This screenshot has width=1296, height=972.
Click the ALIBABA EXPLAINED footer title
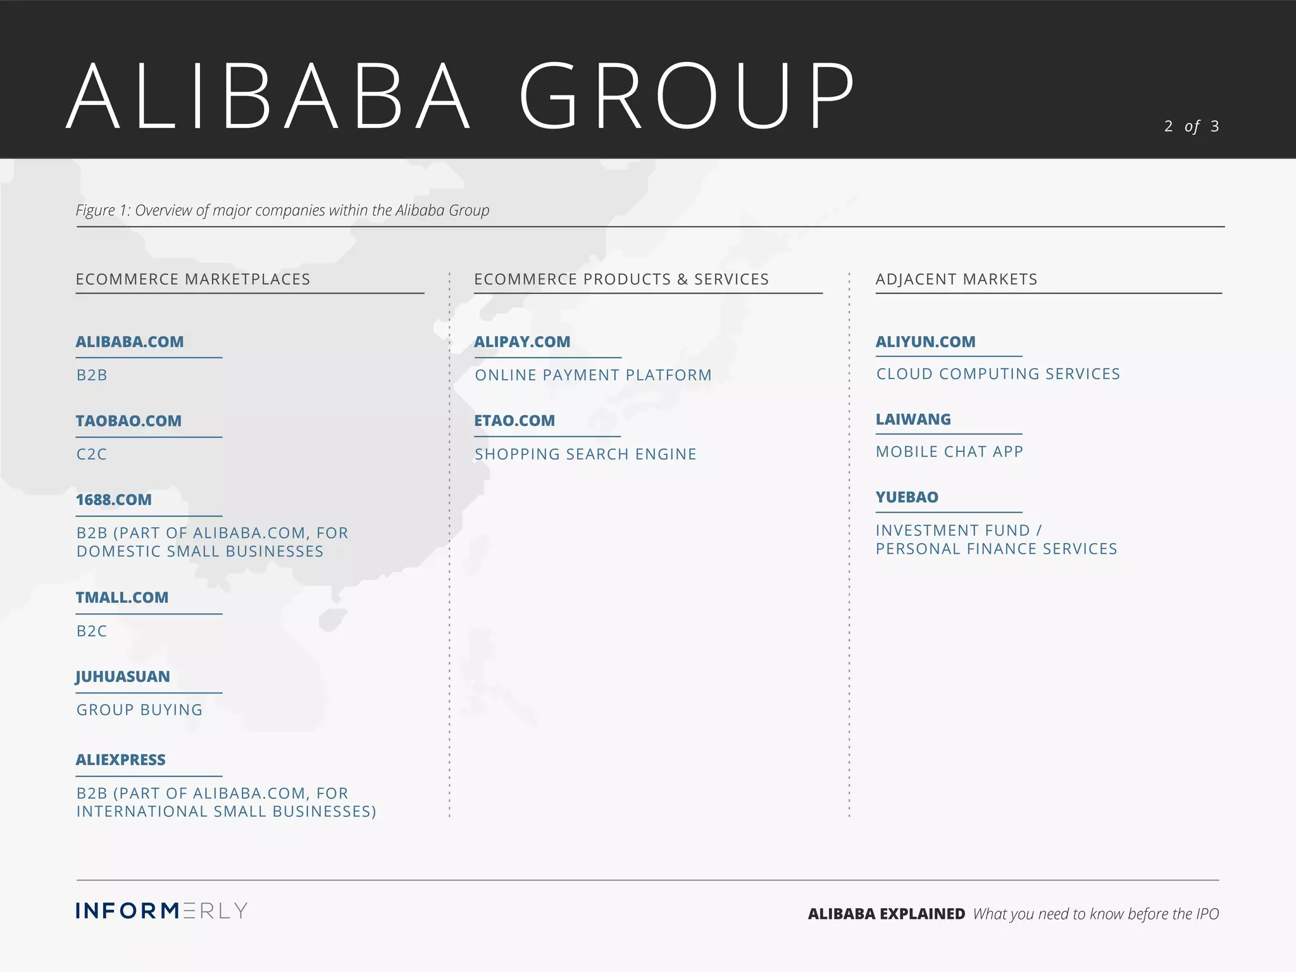click(887, 914)
